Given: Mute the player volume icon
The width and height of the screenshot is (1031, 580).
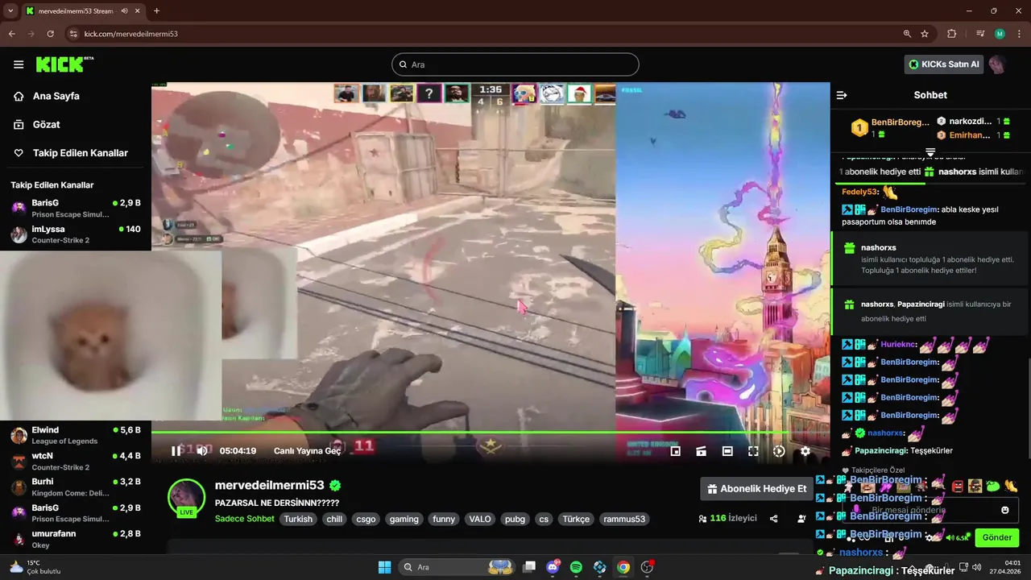Looking at the screenshot, I should [202, 451].
